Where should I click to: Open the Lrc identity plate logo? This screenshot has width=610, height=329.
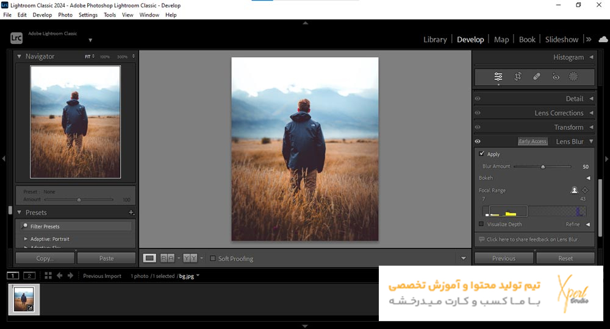pyautogui.click(x=16, y=38)
